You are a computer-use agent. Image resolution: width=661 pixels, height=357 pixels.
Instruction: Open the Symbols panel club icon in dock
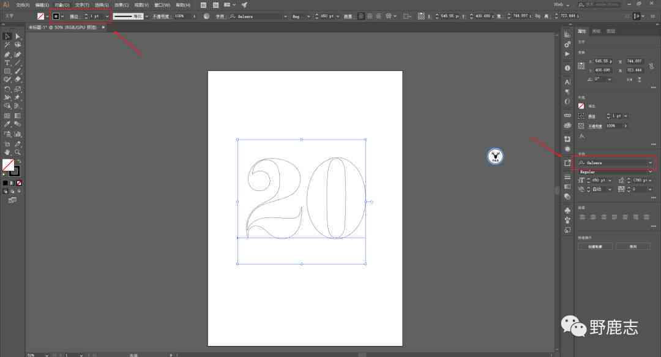coord(567,211)
